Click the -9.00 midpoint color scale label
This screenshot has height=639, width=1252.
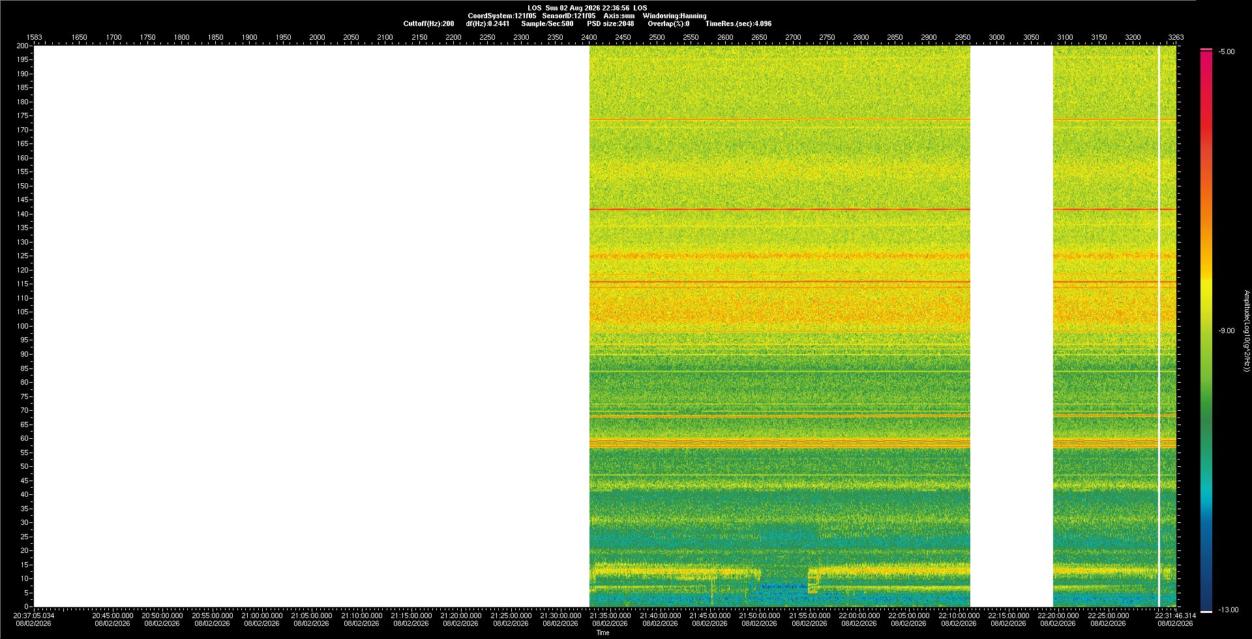click(x=1227, y=331)
